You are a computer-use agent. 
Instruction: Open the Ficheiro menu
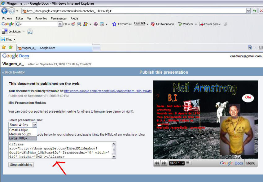(7, 19)
